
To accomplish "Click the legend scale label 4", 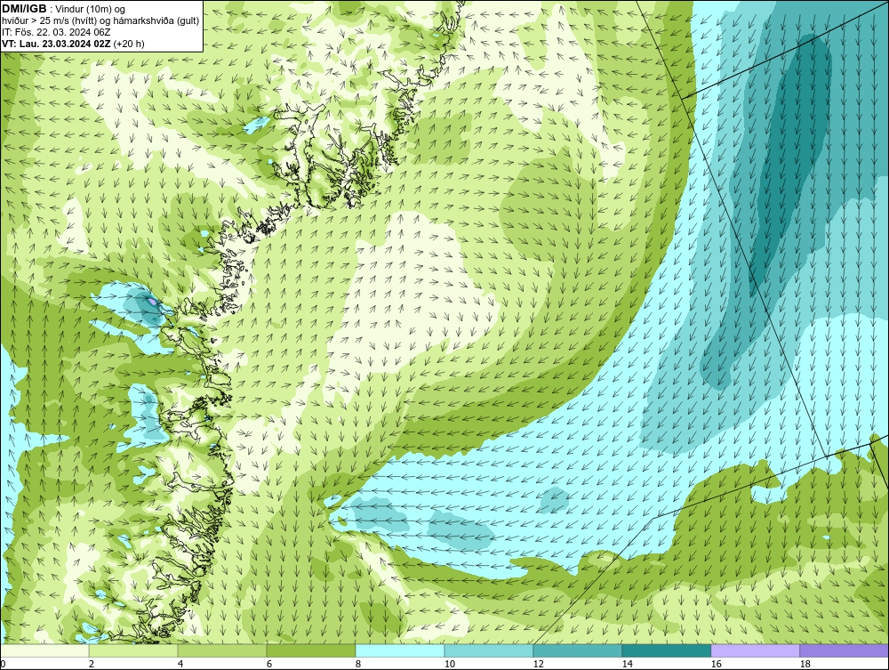I will pos(180,664).
